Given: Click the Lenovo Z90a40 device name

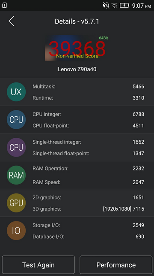Looking at the screenshot, I should click(77, 69).
